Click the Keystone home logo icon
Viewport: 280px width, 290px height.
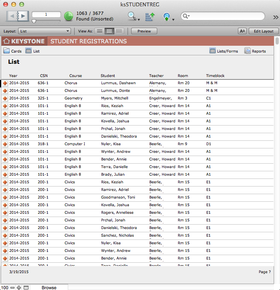(x=6, y=41)
